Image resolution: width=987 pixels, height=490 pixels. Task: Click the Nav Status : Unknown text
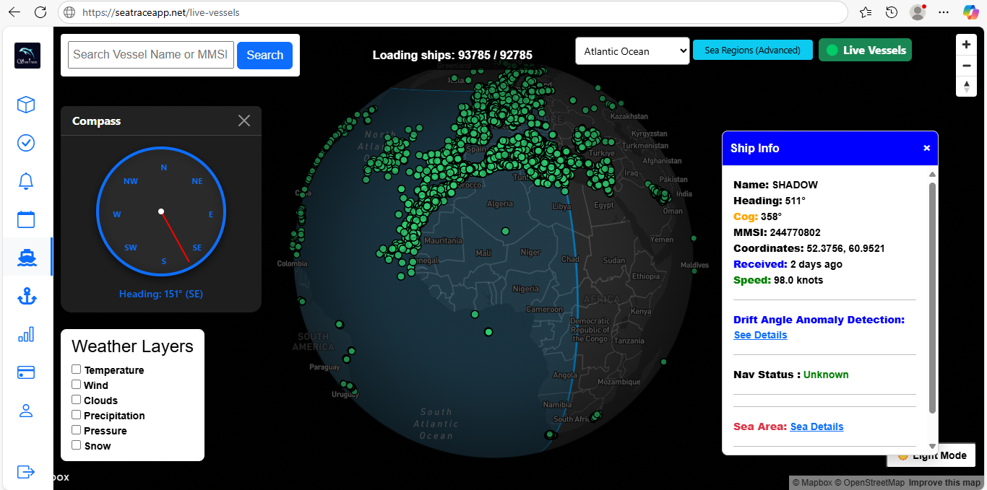[791, 375]
